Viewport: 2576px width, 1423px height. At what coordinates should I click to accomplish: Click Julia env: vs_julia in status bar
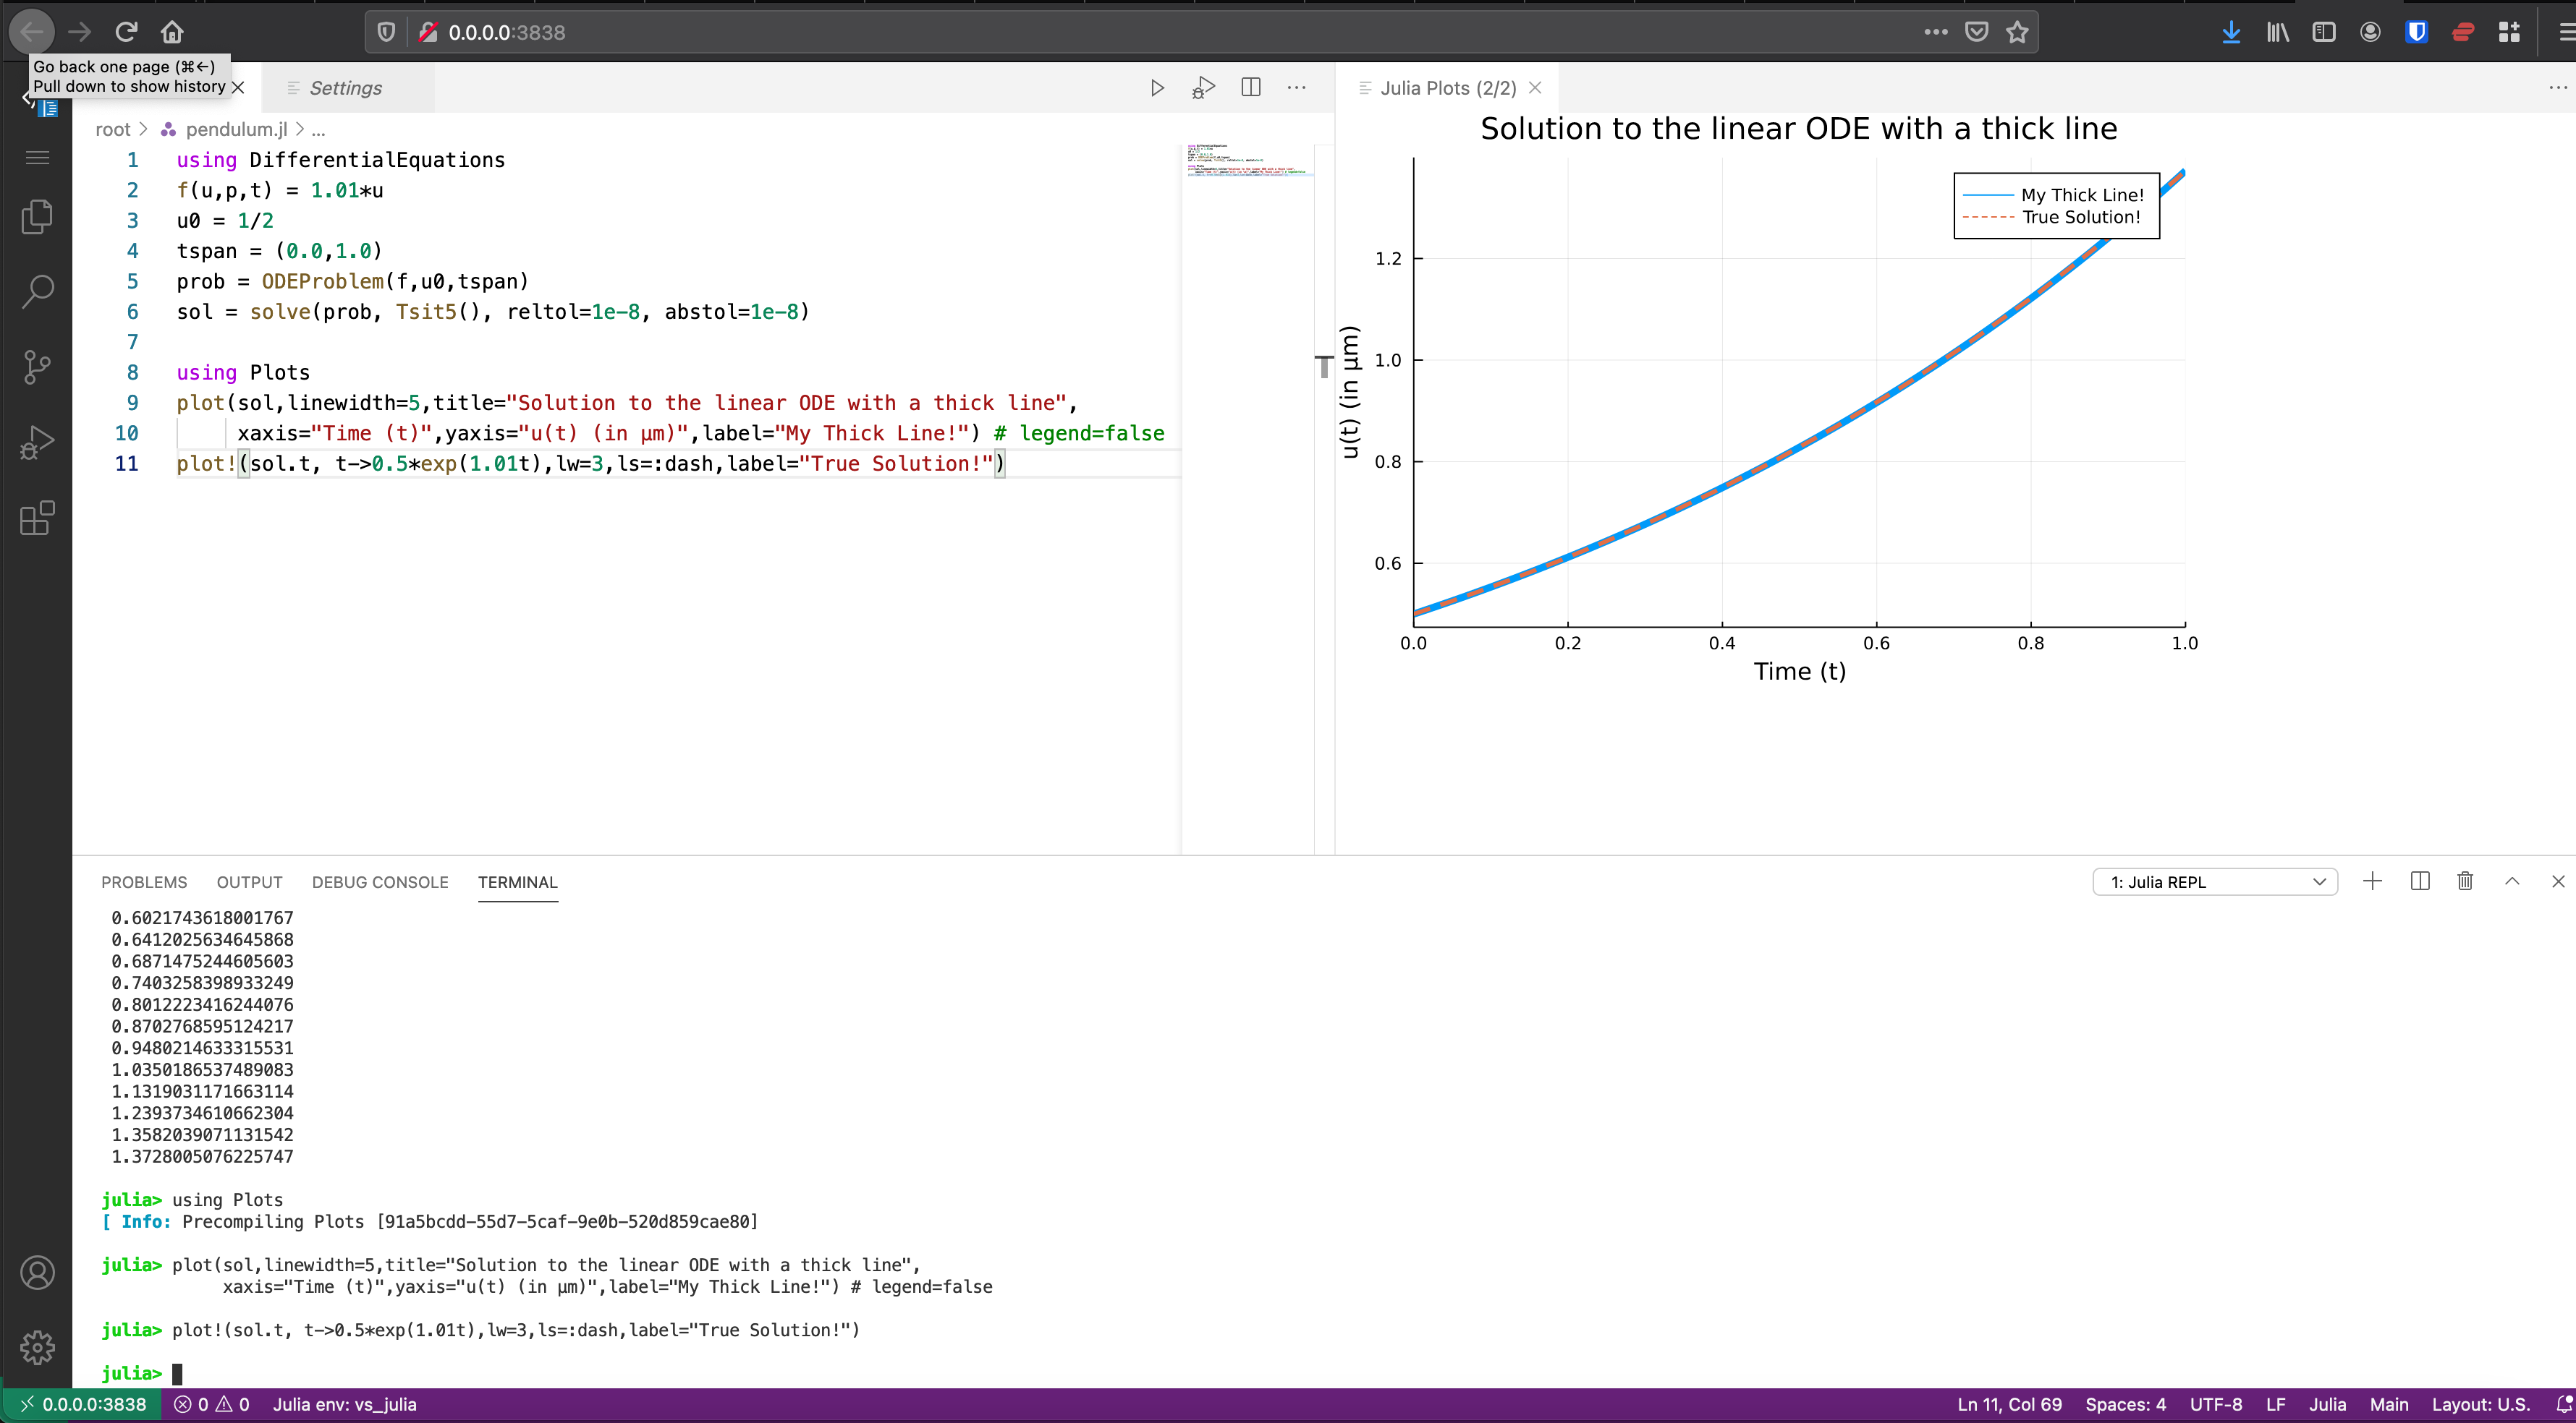[x=344, y=1404]
